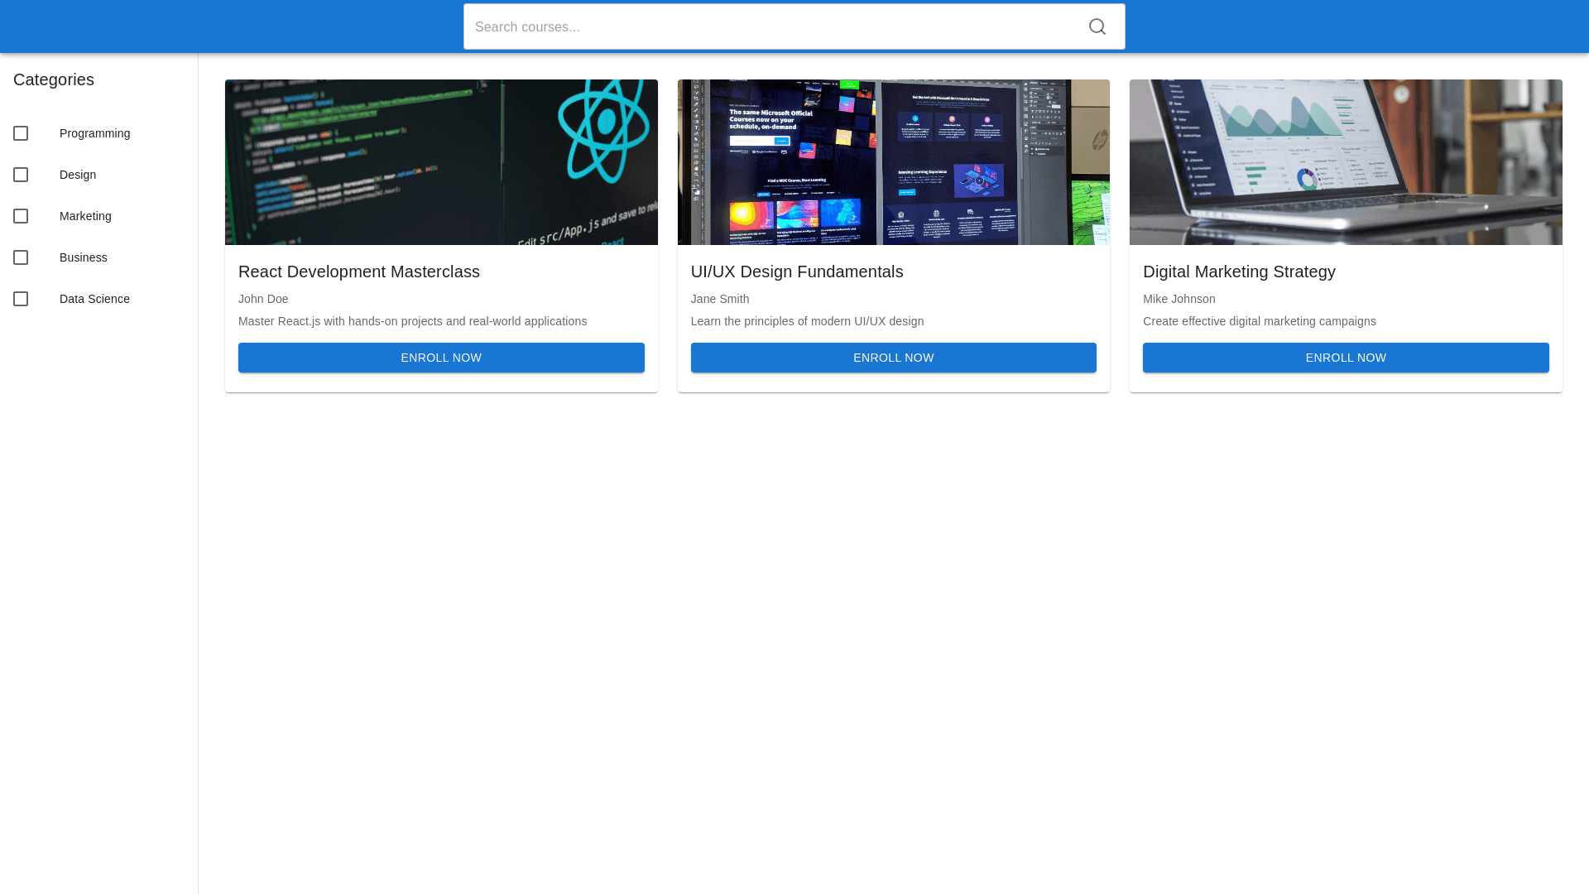Open the Digital Marketing Strategy course image
1589x894 pixels.
click(1346, 162)
